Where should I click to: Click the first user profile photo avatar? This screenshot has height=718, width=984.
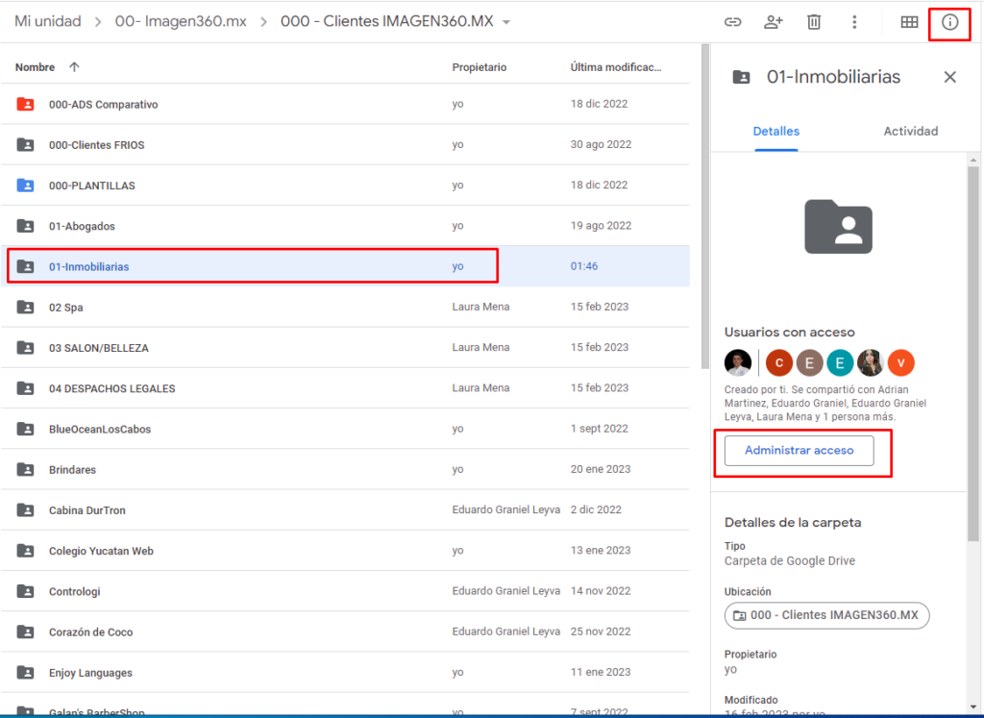[x=738, y=362]
